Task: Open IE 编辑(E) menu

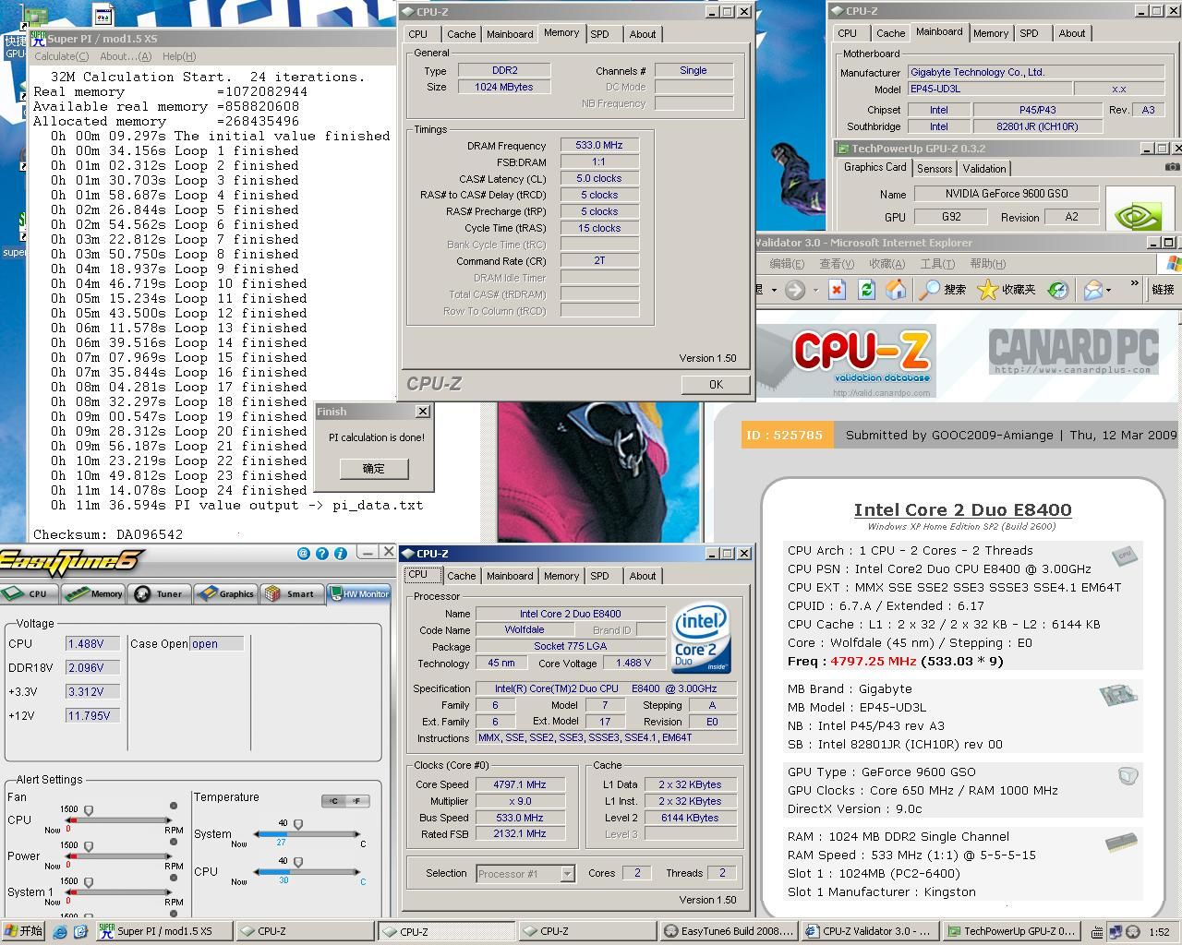Action: pyautogui.click(x=786, y=264)
